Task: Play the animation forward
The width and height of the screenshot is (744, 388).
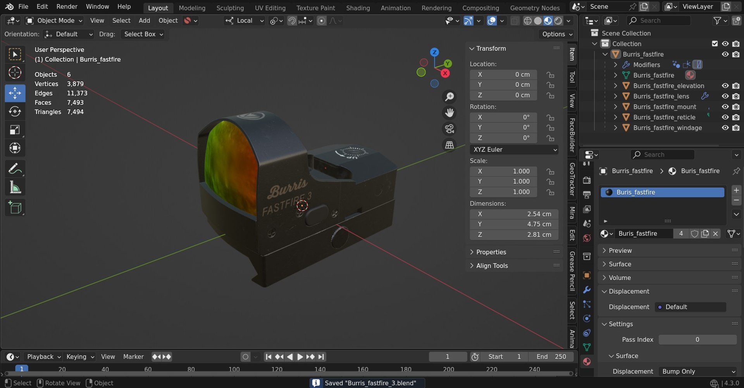Action: coord(300,357)
